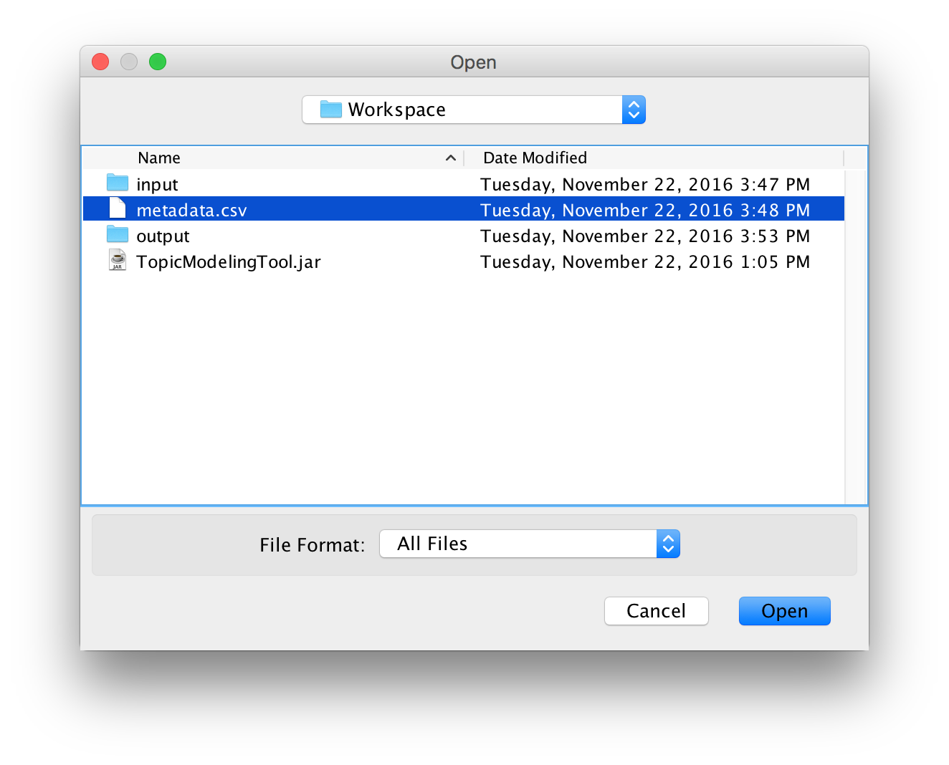Select the metadata.csv file name
The image size is (949, 765).
(191, 211)
